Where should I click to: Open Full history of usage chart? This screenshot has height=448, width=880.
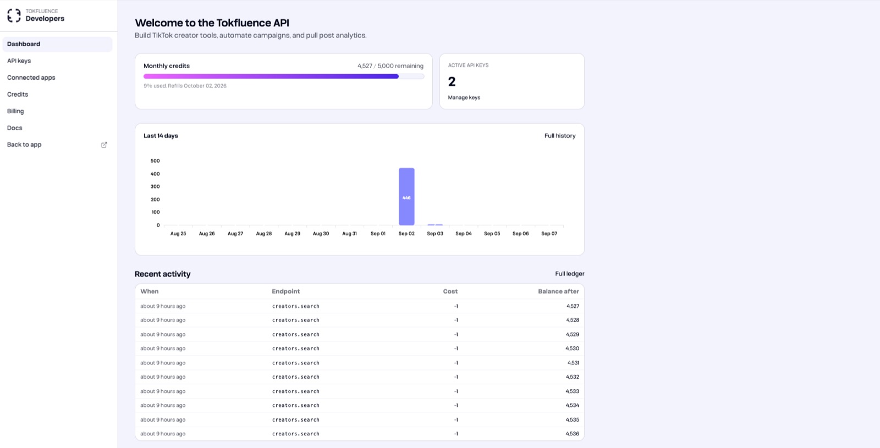[560, 136]
